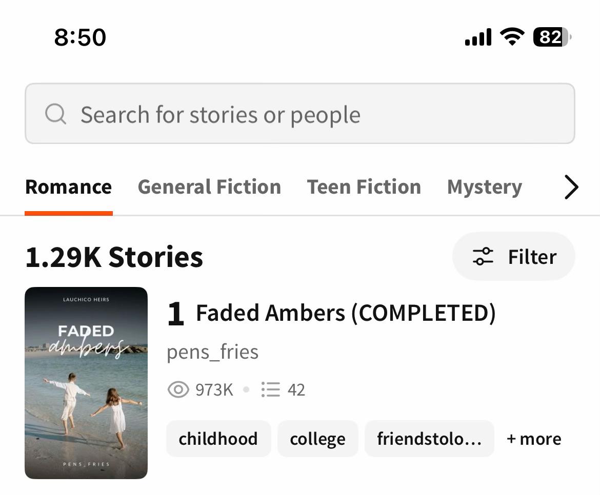This screenshot has height=495, width=600.
Task: Select the college tag
Action: pyautogui.click(x=317, y=439)
